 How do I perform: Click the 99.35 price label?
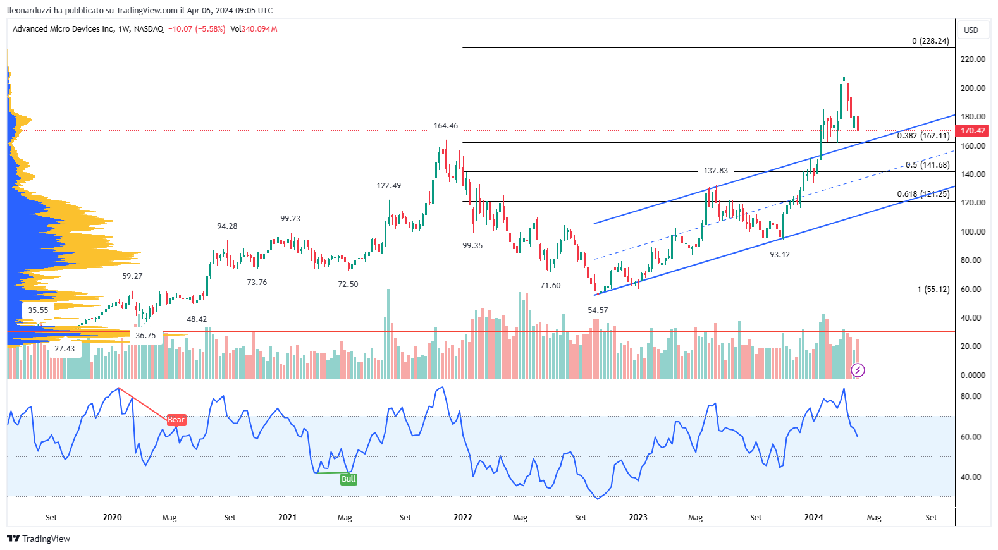click(x=472, y=246)
